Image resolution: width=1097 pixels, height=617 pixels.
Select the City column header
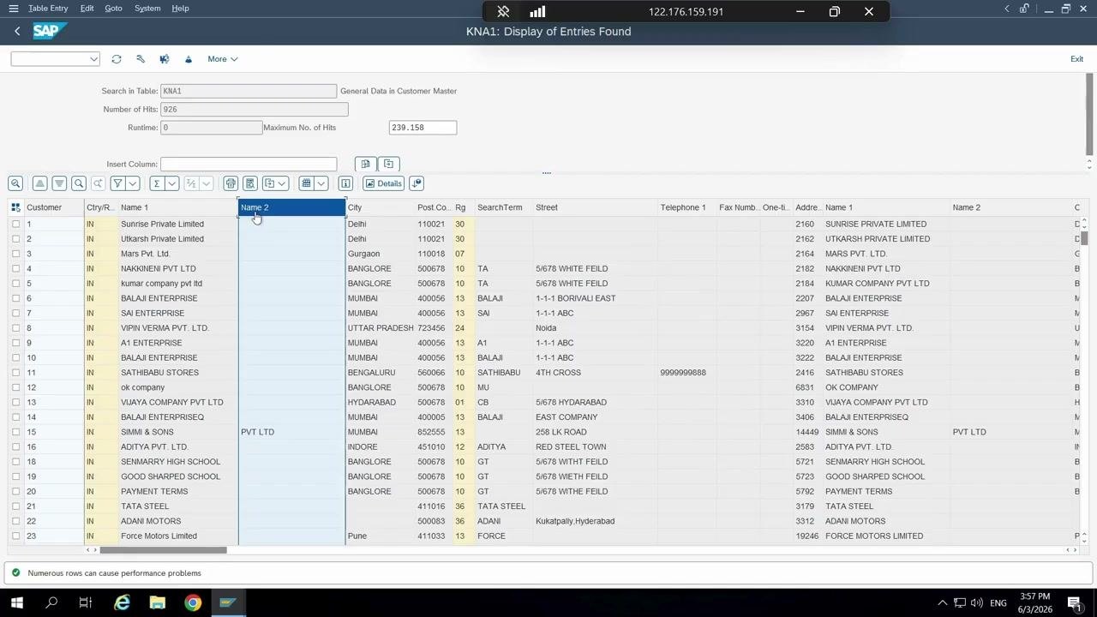coord(380,207)
